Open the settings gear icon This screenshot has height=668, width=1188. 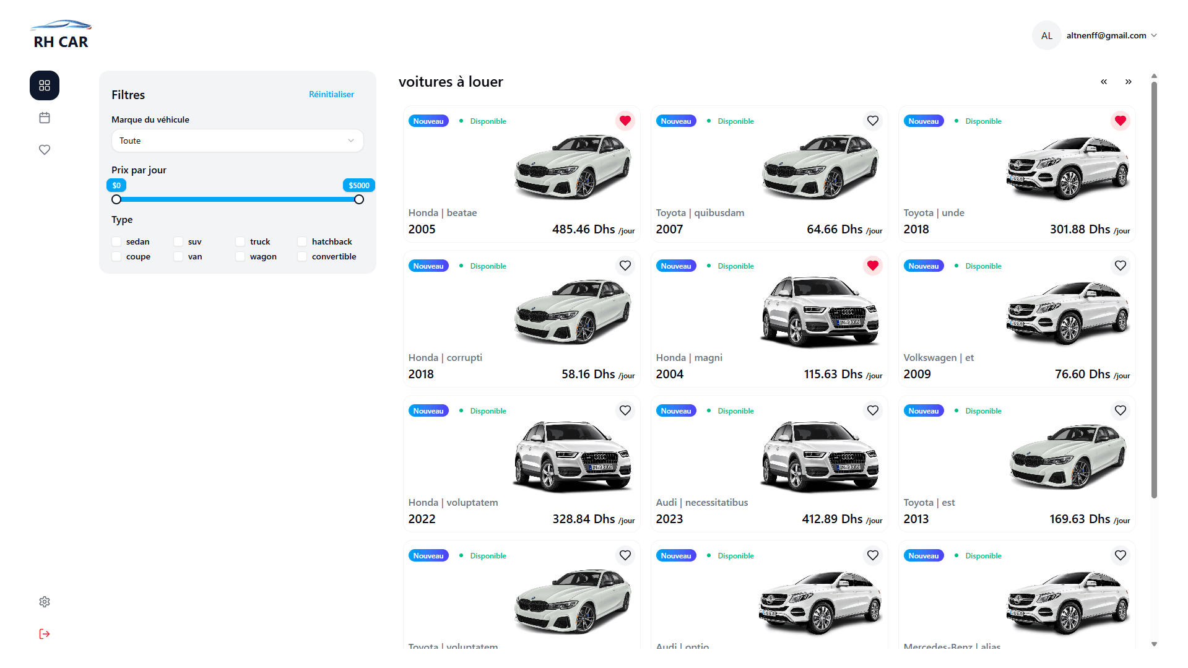[x=44, y=601]
